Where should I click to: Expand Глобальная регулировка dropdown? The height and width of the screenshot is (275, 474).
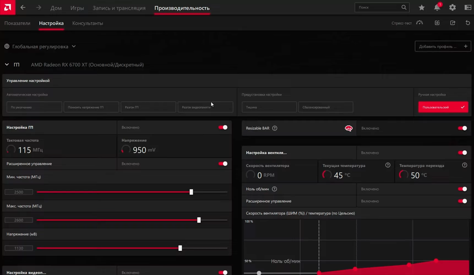coord(74,46)
